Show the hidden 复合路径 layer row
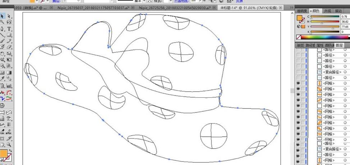 pos(298,72)
